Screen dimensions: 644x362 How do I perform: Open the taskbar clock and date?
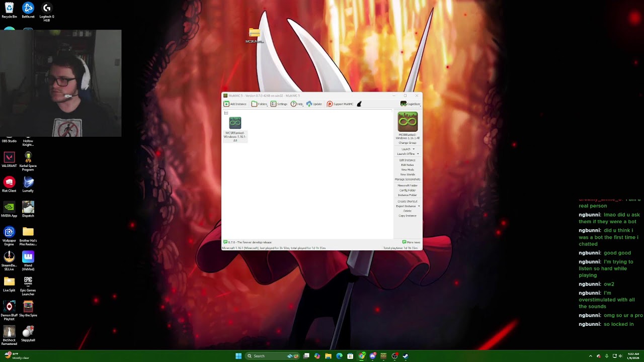tap(633, 356)
